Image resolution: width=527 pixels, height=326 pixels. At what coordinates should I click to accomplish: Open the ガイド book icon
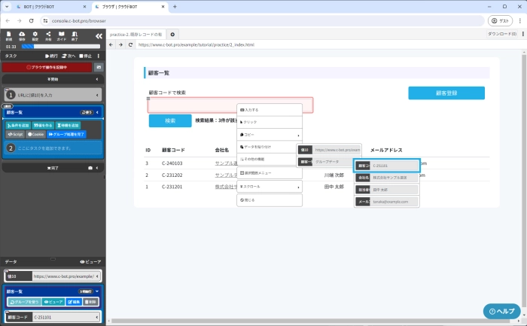(61, 35)
